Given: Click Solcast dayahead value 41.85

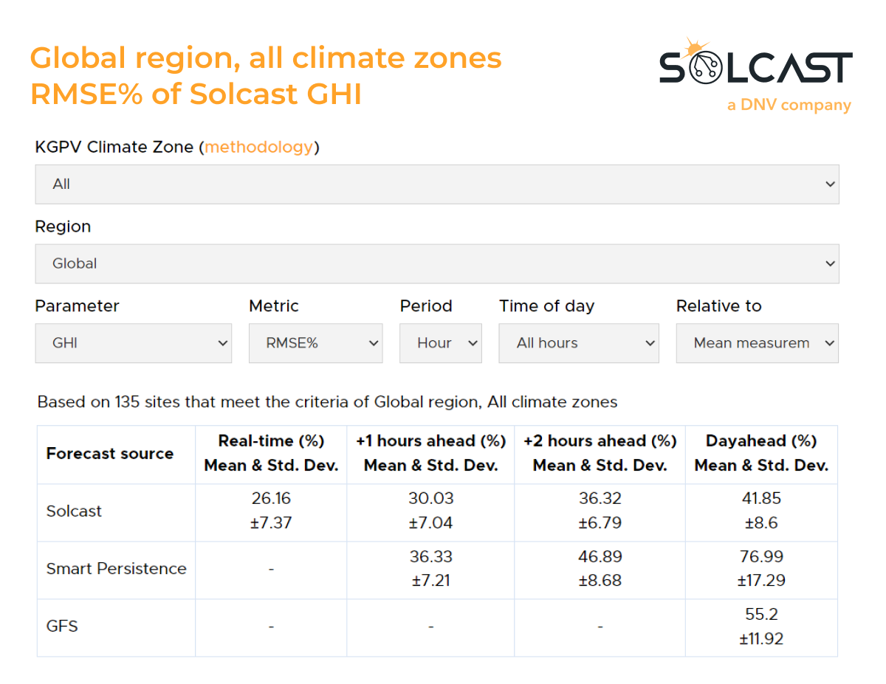Looking at the screenshot, I should point(761,499).
